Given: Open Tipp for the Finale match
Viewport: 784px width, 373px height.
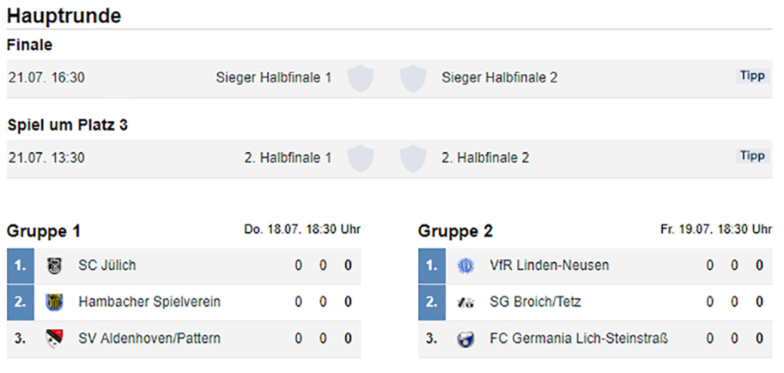Looking at the screenshot, I should [x=752, y=76].
